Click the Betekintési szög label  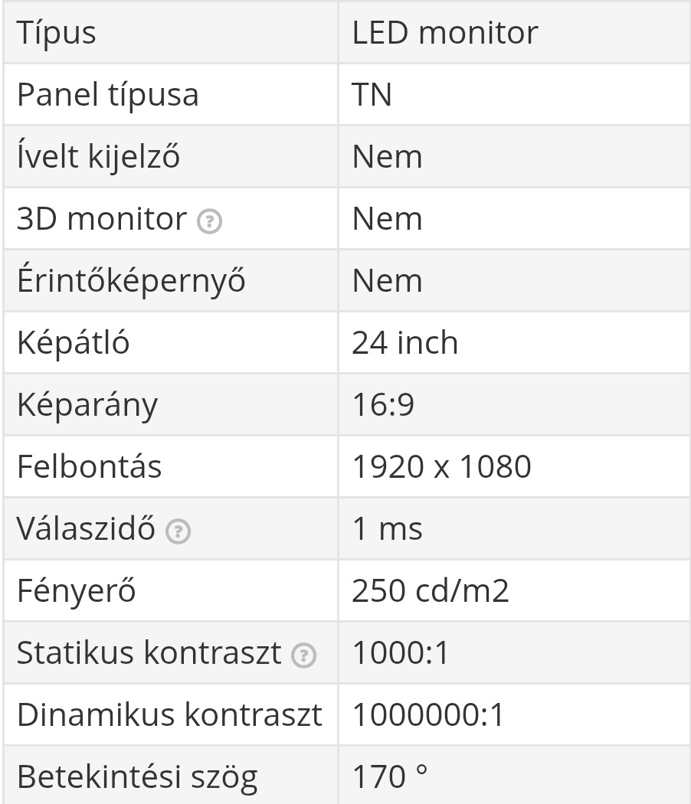[137, 777]
